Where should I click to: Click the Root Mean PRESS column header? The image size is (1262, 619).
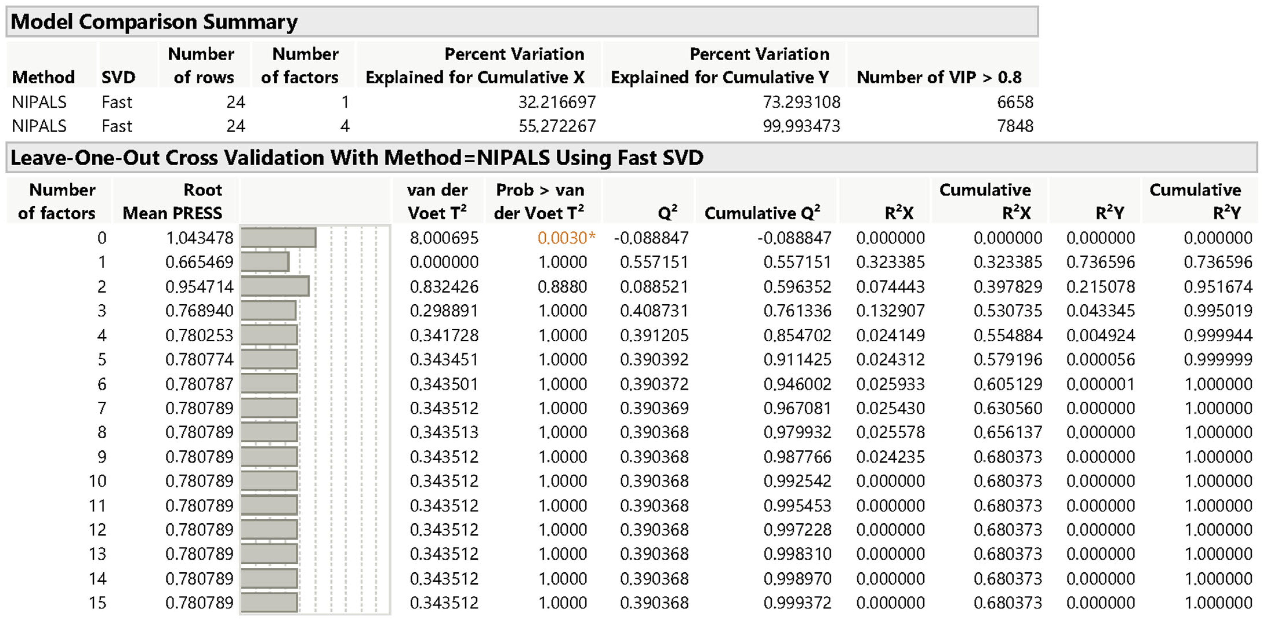coord(172,201)
